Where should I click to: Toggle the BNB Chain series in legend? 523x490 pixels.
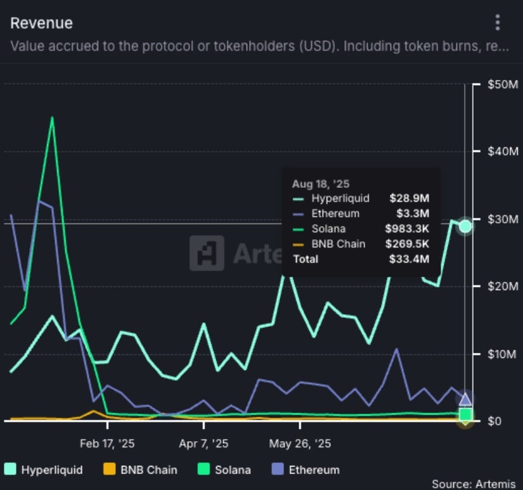pyautogui.click(x=140, y=469)
